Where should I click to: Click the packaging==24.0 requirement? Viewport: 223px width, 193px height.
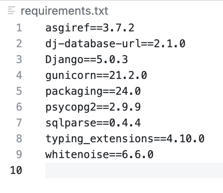(93, 91)
